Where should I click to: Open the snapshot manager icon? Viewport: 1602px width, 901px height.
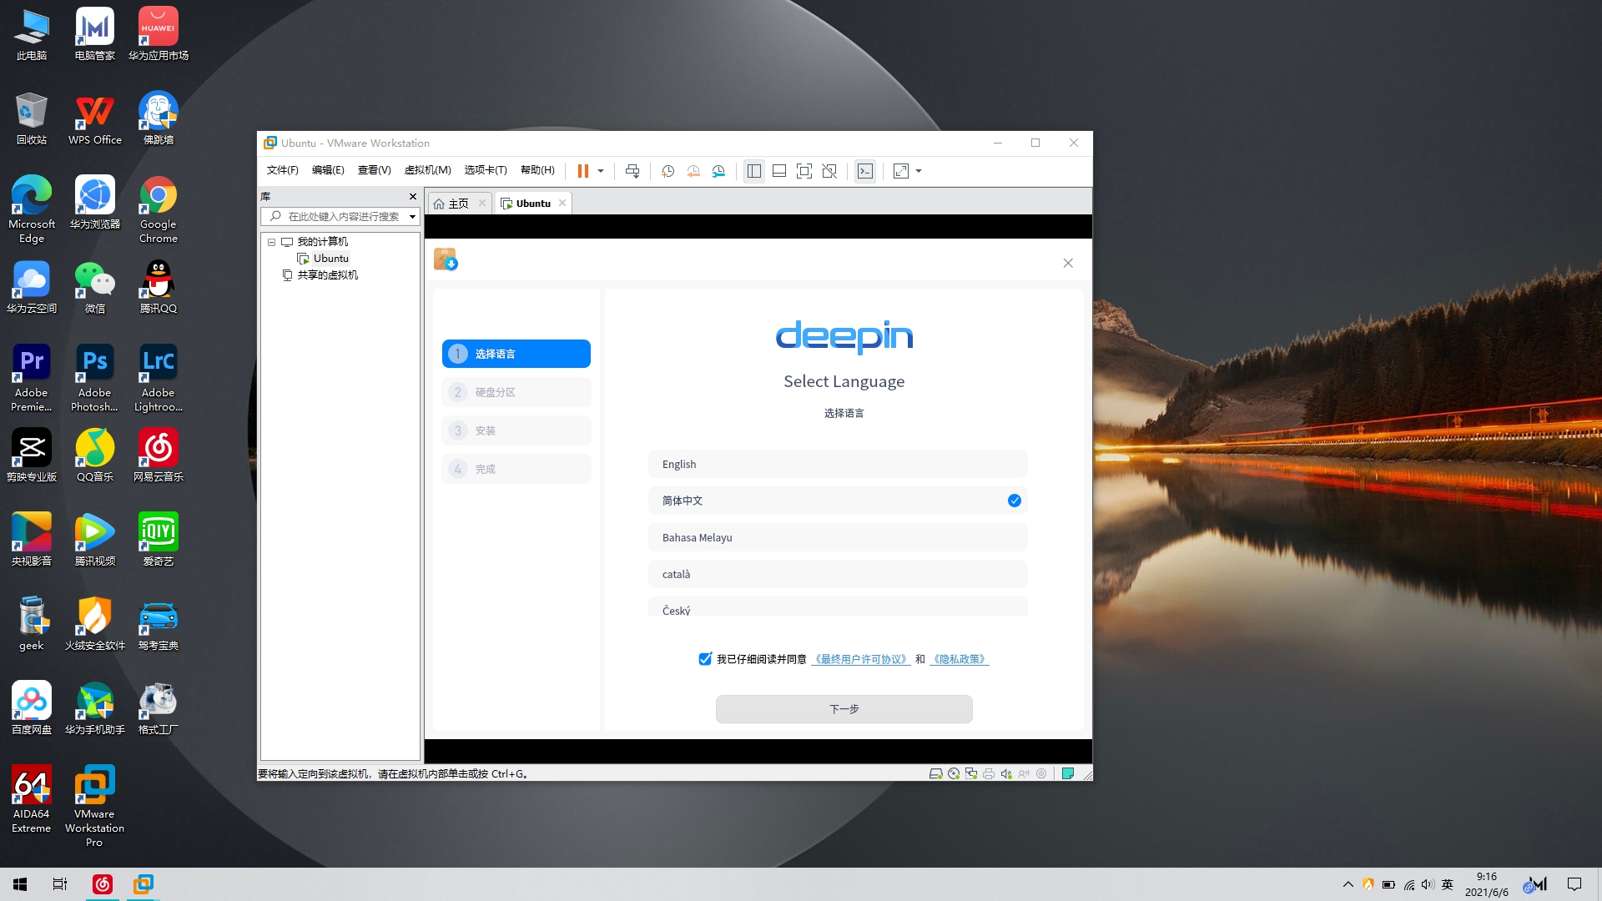[718, 171]
